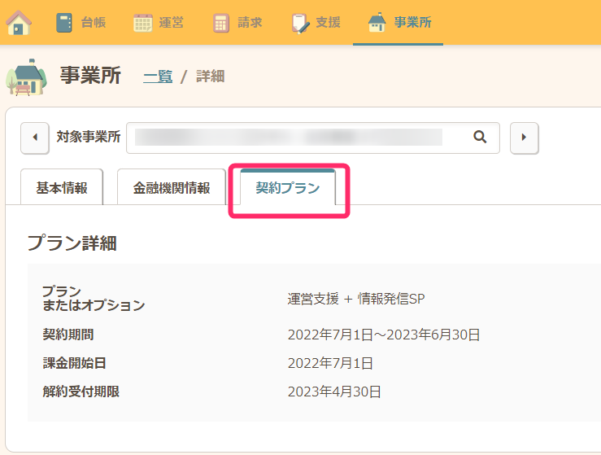Follow the 一覧 breadcrumb link
Screen dimensions: 601x455
tap(158, 77)
